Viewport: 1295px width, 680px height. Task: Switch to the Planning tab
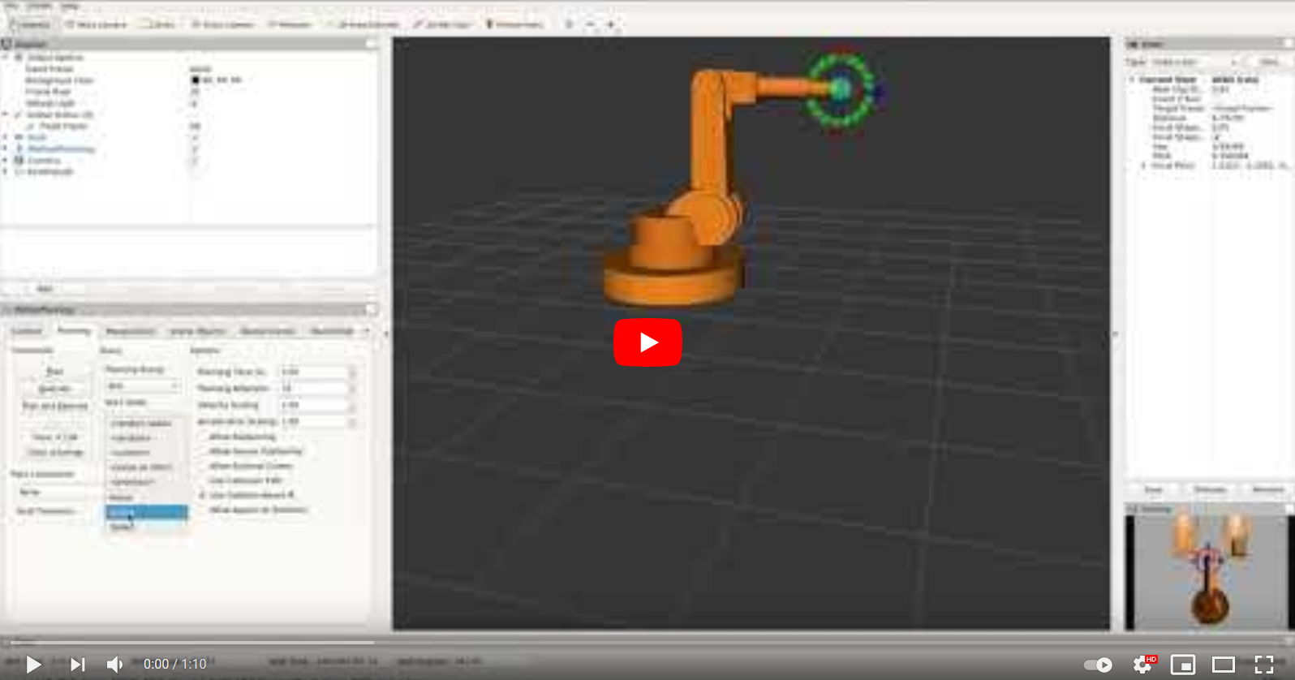coord(73,331)
